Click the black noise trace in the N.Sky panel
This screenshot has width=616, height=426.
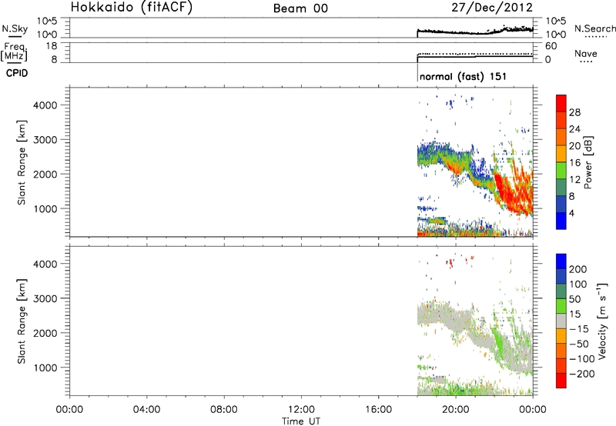pyautogui.click(x=474, y=32)
